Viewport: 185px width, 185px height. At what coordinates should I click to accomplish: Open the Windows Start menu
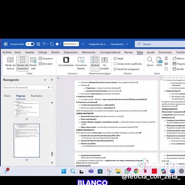click(64, 171)
